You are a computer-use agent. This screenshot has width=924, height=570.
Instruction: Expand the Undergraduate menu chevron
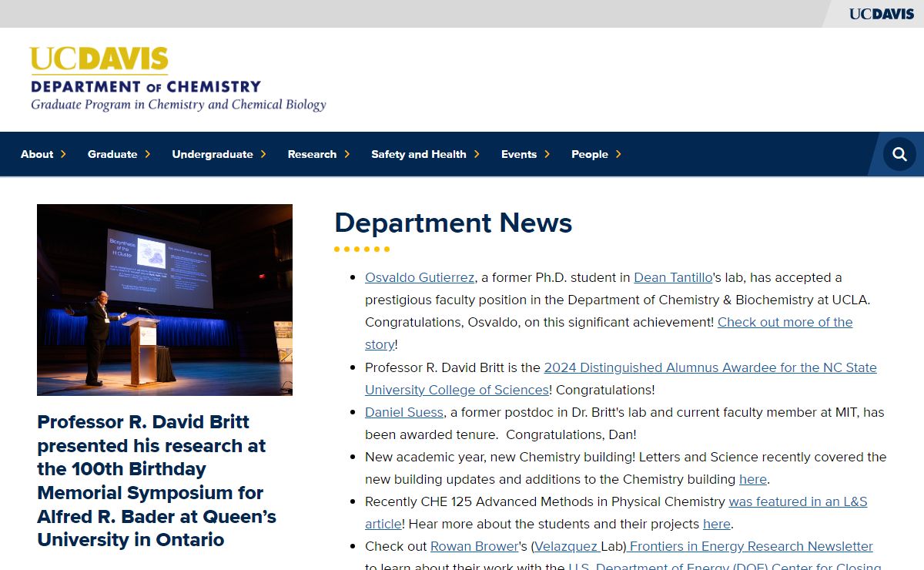tap(263, 154)
